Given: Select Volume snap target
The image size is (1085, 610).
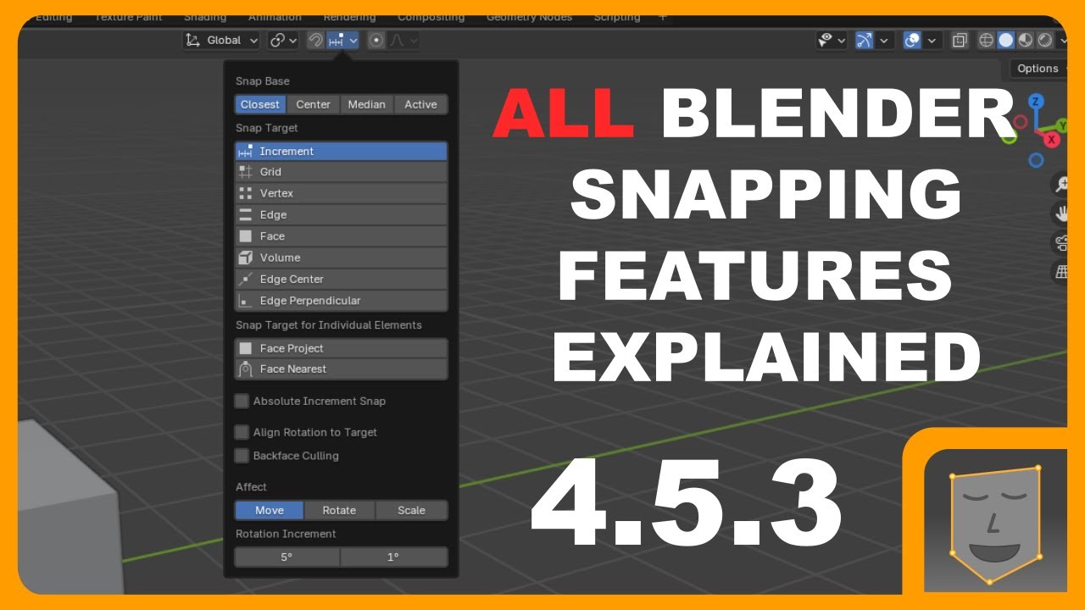Looking at the screenshot, I should tap(341, 258).
